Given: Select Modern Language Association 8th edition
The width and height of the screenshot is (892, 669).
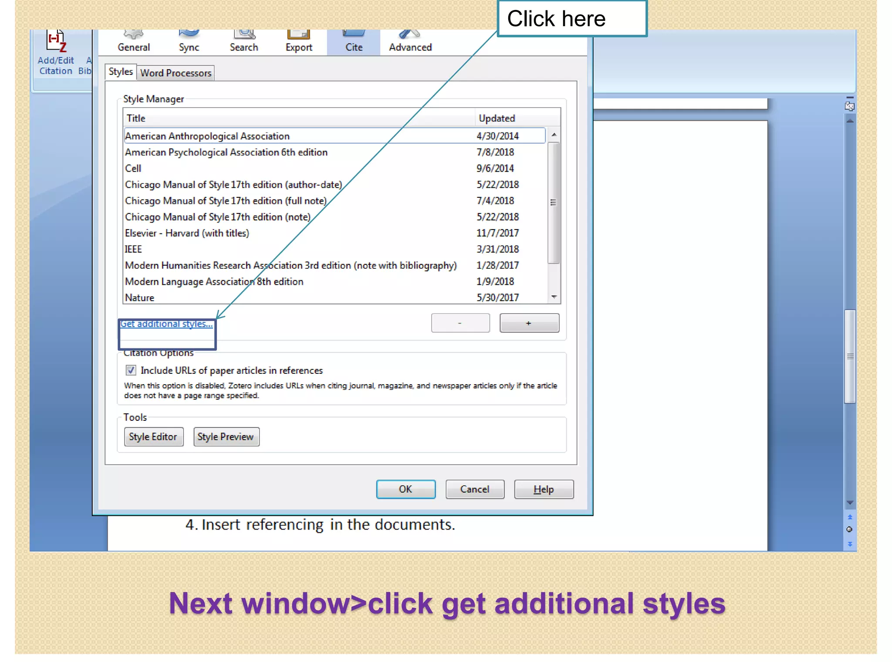Looking at the screenshot, I should coord(334,281).
